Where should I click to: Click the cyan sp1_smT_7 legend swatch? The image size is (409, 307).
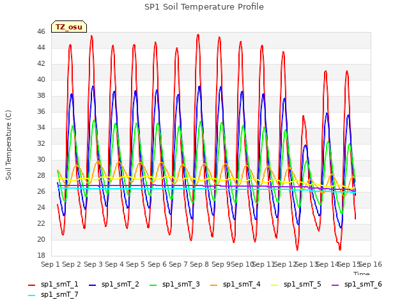coord(31,295)
